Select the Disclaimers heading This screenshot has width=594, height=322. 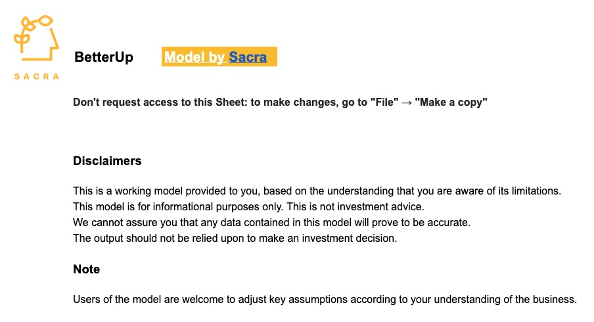[x=107, y=160]
